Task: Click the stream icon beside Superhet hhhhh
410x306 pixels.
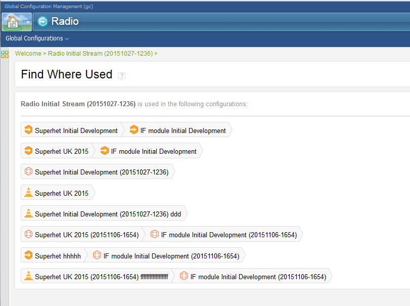Action: tap(29, 255)
